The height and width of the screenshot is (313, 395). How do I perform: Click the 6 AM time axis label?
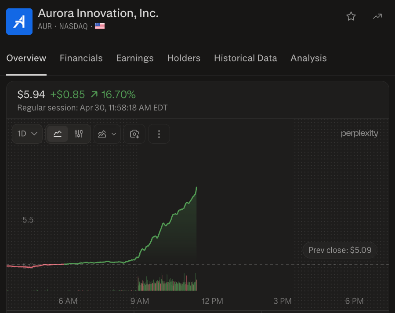(x=68, y=301)
